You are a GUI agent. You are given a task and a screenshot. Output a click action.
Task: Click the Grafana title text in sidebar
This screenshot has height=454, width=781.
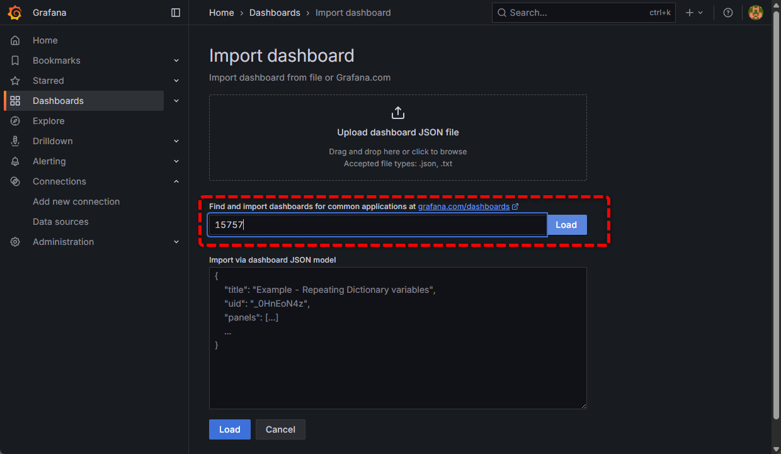49,13
